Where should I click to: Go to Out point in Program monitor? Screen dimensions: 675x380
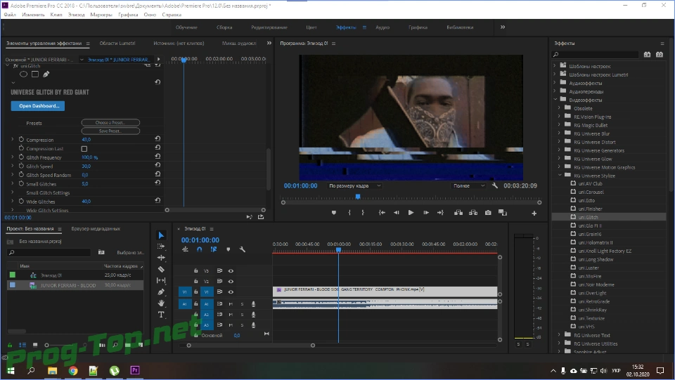440,212
